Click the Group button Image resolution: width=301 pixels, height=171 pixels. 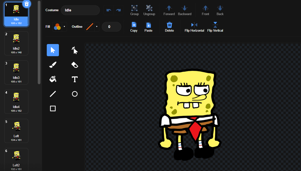click(x=134, y=10)
